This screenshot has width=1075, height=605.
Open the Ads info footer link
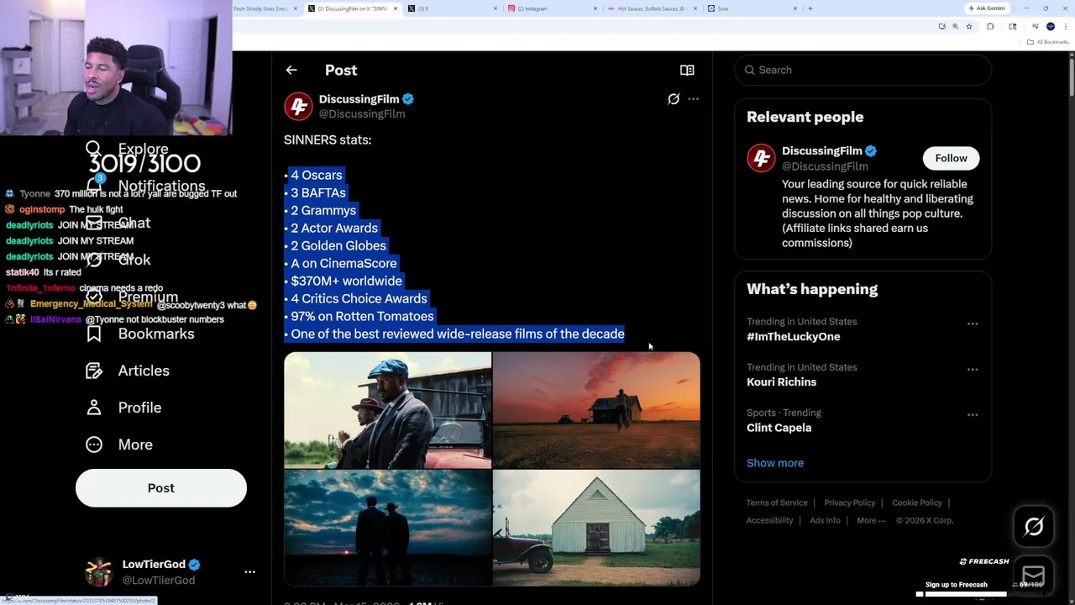coord(825,520)
